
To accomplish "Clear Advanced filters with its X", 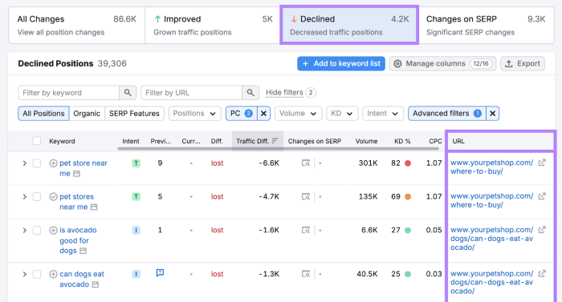I will click(492, 114).
